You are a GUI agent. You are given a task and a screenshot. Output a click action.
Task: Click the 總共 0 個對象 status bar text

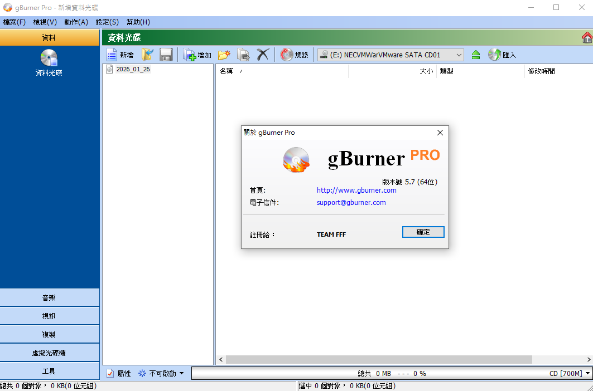click(49, 386)
